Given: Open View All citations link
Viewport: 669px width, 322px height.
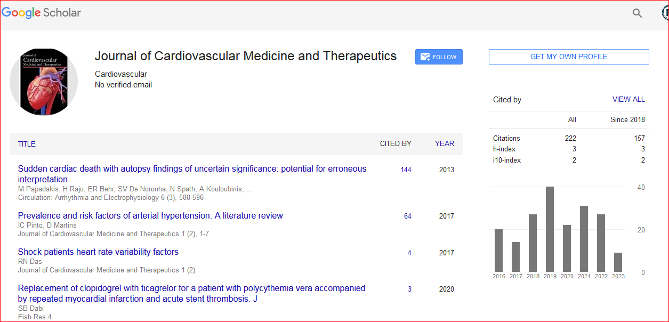Looking at the screenshot, I should point(628,99).
